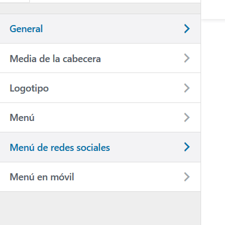Image resolution: width=225 pixels, height=225 pixels.
Task: Click the blue chevron beside General
Action: pos(187,29)
